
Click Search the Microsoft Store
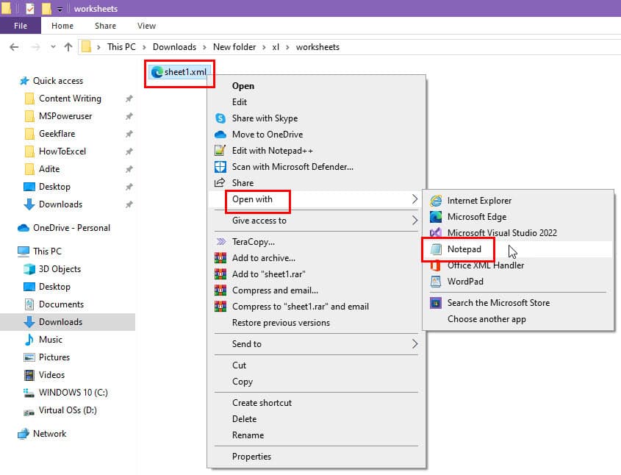coord(518,303)
